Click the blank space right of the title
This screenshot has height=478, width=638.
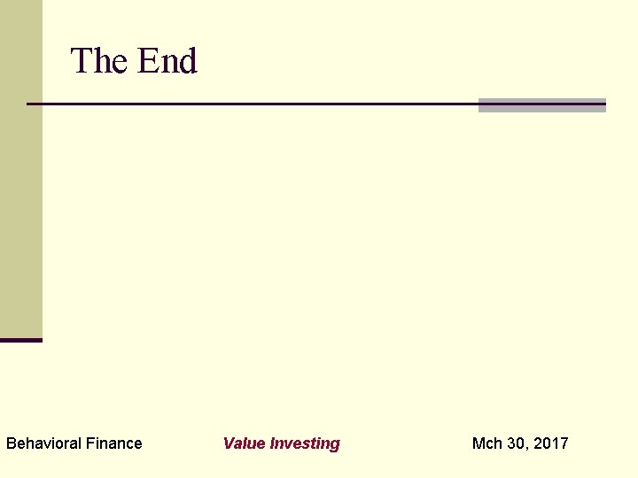coord(407,60)
